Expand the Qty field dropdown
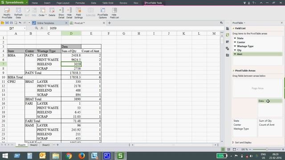The height and width of the screenshot is (160, 285). tap(235, 50)
